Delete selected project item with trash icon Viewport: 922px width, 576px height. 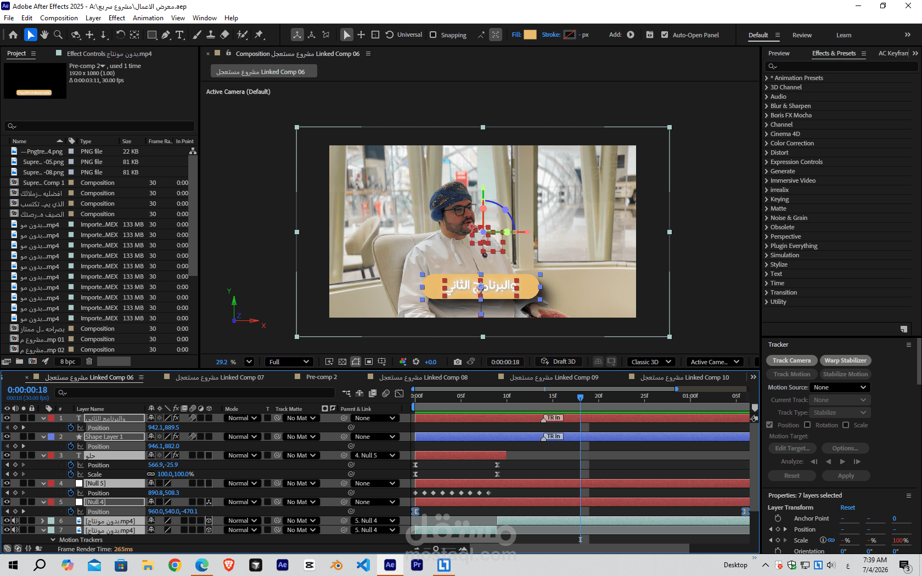[x=89, y=361]
